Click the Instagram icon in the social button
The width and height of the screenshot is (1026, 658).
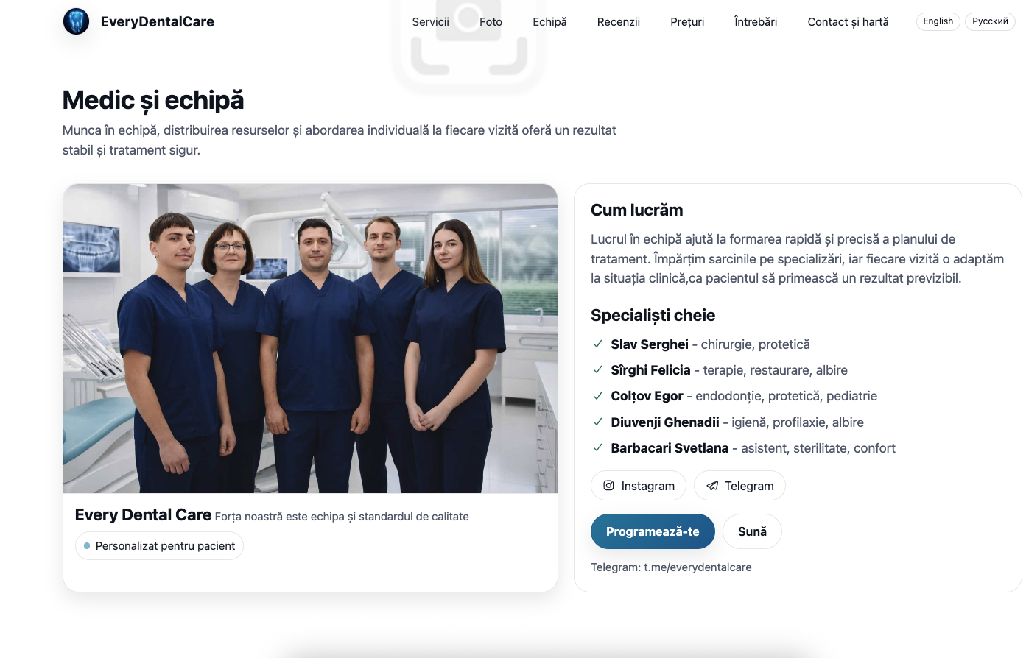tap(608, 486)
